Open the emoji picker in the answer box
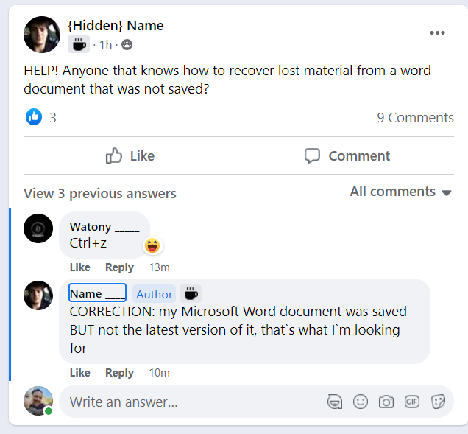Viewport: 468px width, 434px height. [x=361, y=402]
